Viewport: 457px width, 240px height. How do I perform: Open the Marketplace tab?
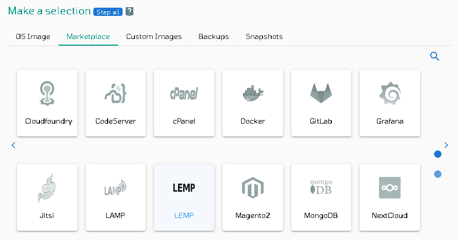pyautogui.click(x=88, y=37)
